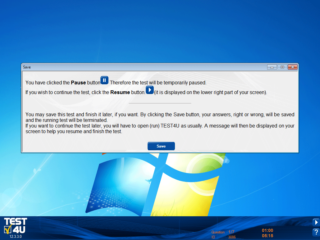Screen dimensions: 320x240
Task: Open help with the question mark icon
Action: tap(316, 232)
